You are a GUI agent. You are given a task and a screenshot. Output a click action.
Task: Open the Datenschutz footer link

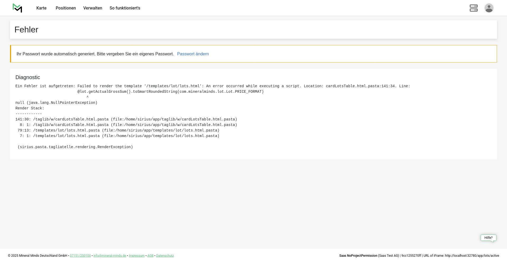pos(165,256)
